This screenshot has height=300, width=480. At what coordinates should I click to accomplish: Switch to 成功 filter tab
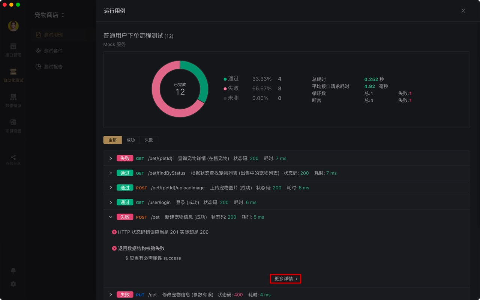(x=130, y=140)
